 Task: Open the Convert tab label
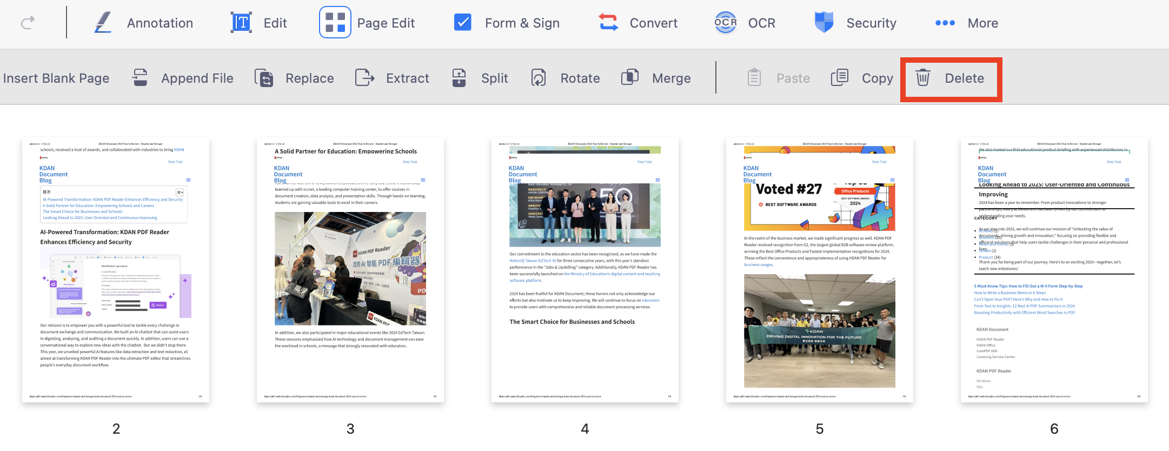pyautogui.click(x=654, y=23)
